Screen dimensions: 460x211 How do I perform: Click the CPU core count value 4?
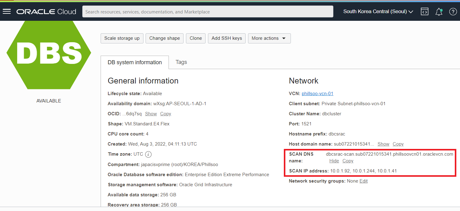point(147,134)
